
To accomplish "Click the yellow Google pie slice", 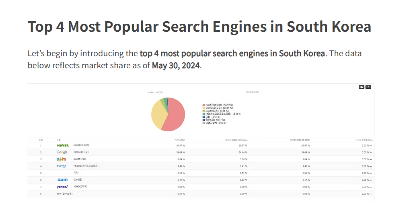I will click(x=158, y=117).
